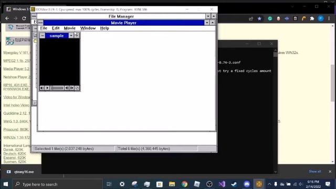Click the File Manager title bar
The image size is (336, 189).
pyautogui.click(x=121, y=16)
